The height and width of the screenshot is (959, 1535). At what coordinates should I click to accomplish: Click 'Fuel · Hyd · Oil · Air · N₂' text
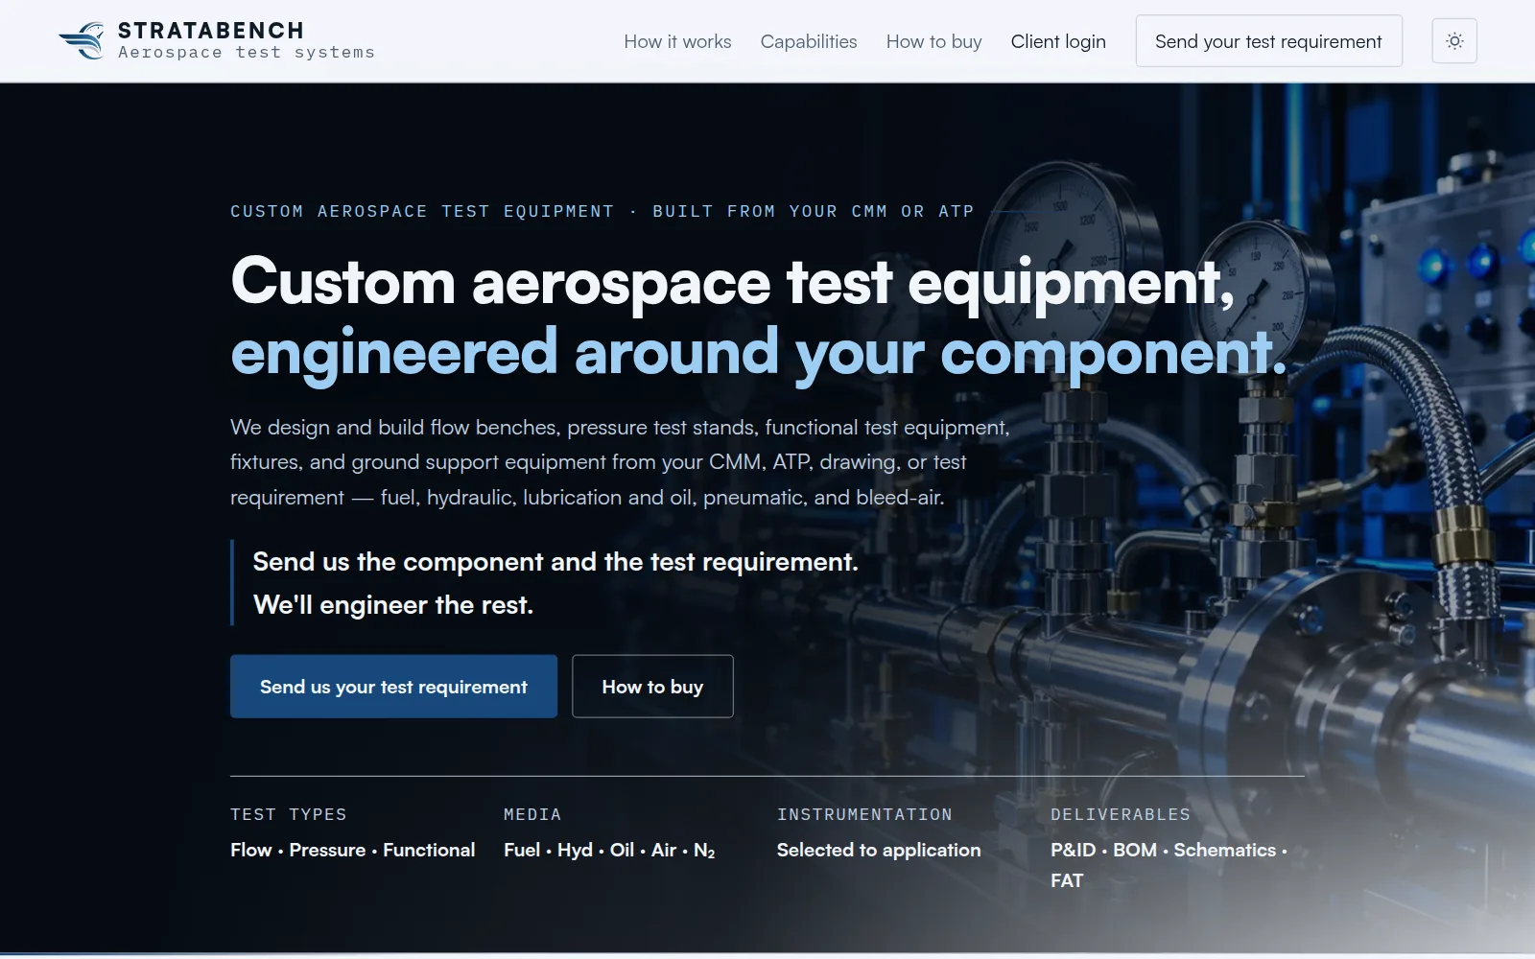point(609,851)
